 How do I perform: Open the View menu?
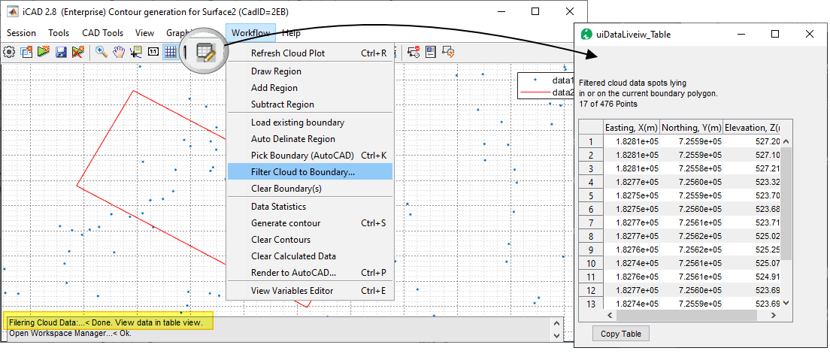pyautogui.click(x=144, y=33)
